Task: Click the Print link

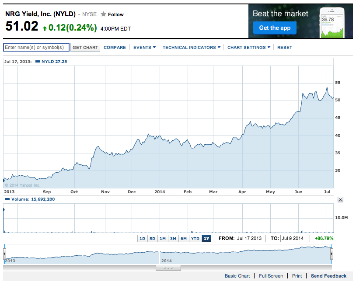Action: [x=297, y=276]
